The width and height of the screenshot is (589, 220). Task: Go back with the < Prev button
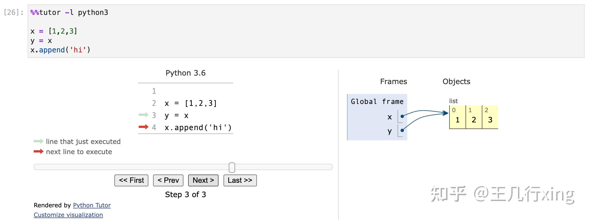click(168, 180)
